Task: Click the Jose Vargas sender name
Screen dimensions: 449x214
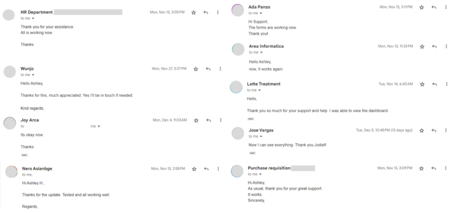Action: pos(261,130)
